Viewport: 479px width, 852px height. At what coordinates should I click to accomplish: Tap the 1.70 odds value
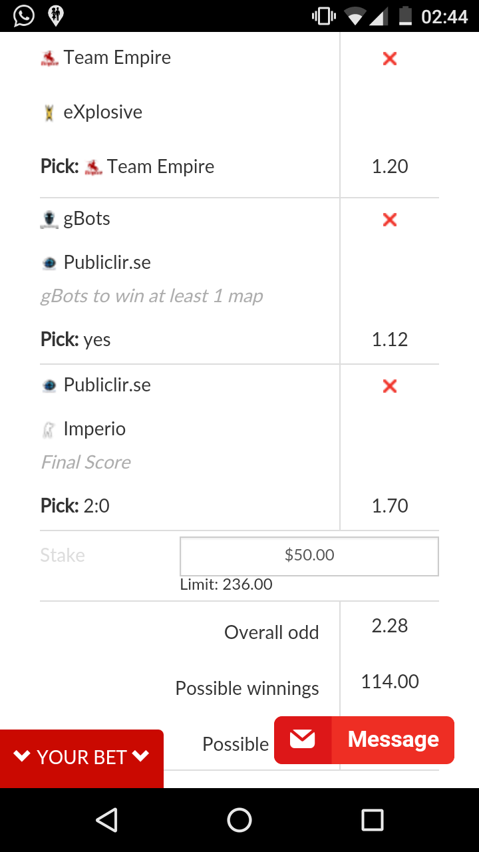(x=390, y=506)
